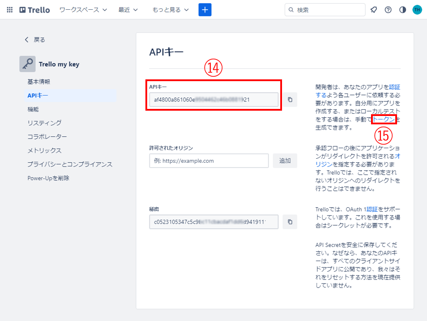
Task: Click the TH account avatar
Action: [x=416, y=9]
